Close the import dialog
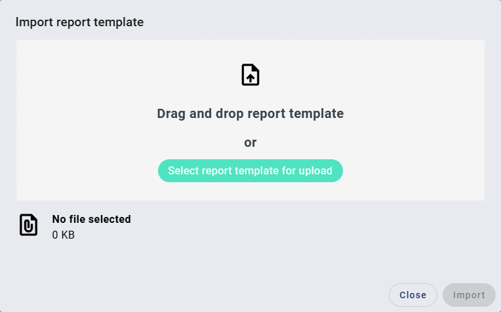The image size is (501, 312). [412, 295]
